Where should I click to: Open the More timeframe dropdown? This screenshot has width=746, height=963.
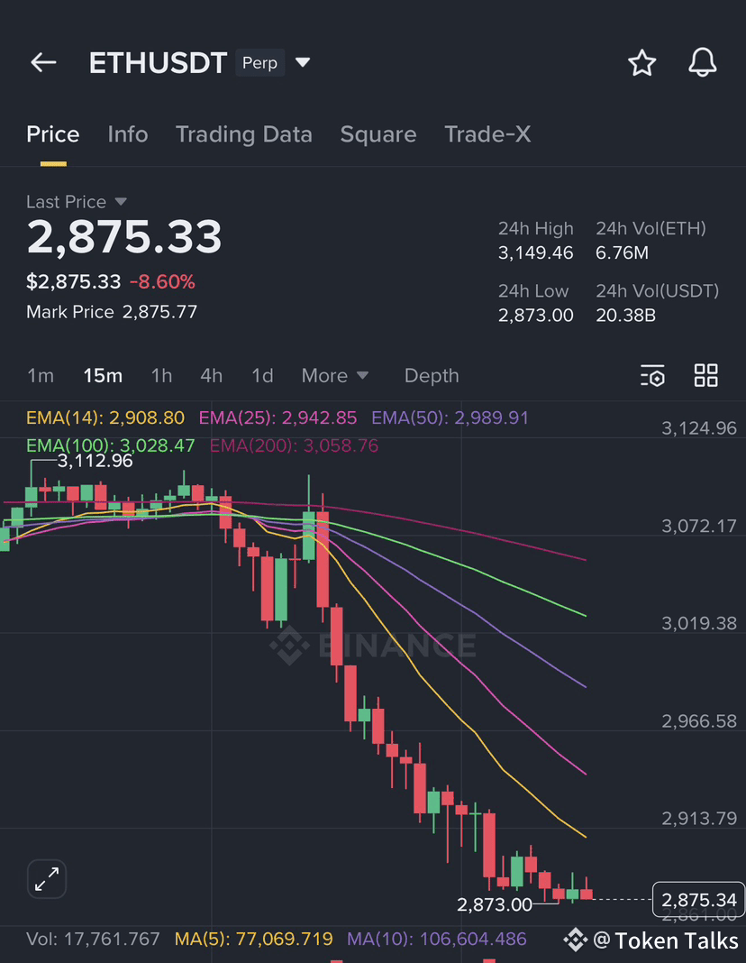click(335, 375)
